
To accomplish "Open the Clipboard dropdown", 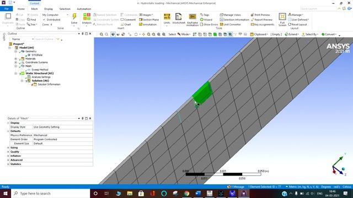I will pos(259,34).
